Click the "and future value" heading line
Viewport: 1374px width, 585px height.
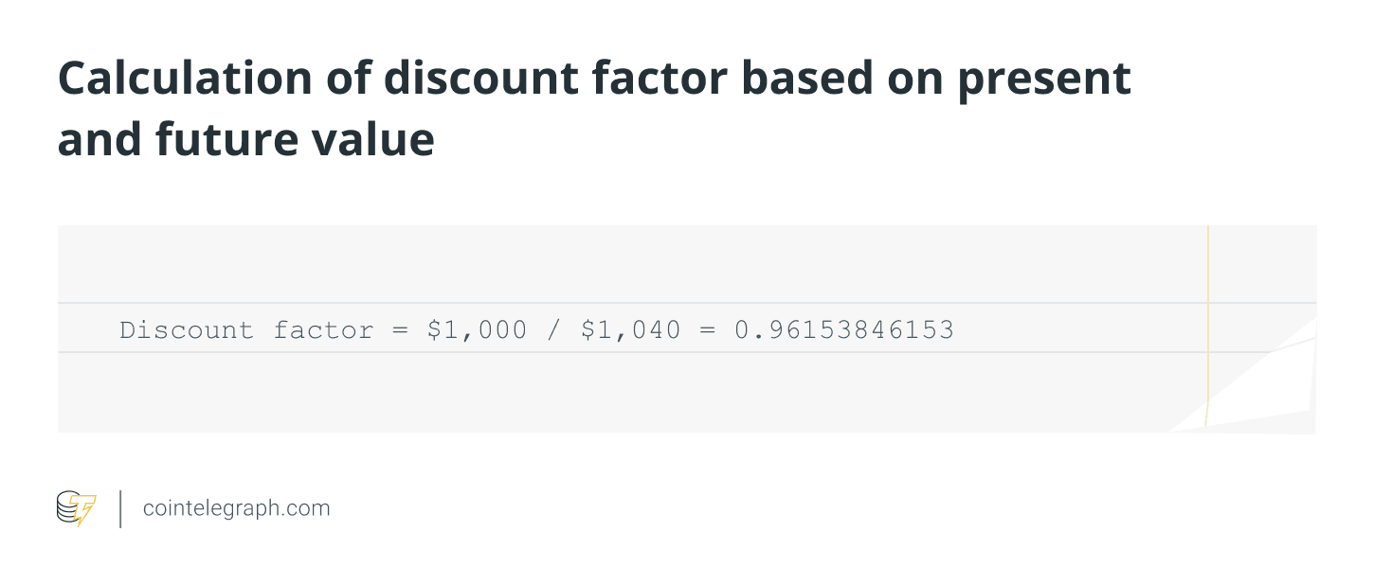point(245,139)
